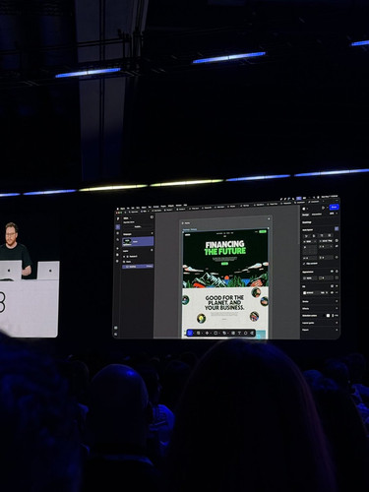Open individual padding options icon
Image resolution: width=369 pixels, height=492 pixels.
tap(337, 258)
